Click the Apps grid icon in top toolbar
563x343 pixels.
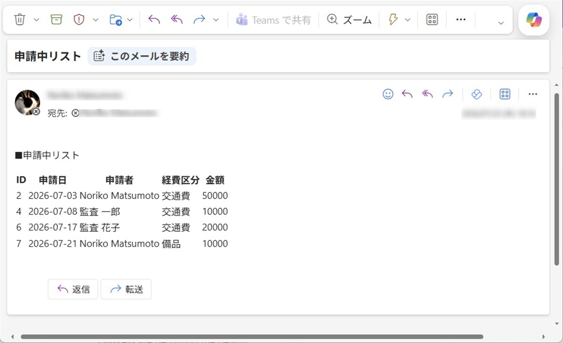click(432, 20)
